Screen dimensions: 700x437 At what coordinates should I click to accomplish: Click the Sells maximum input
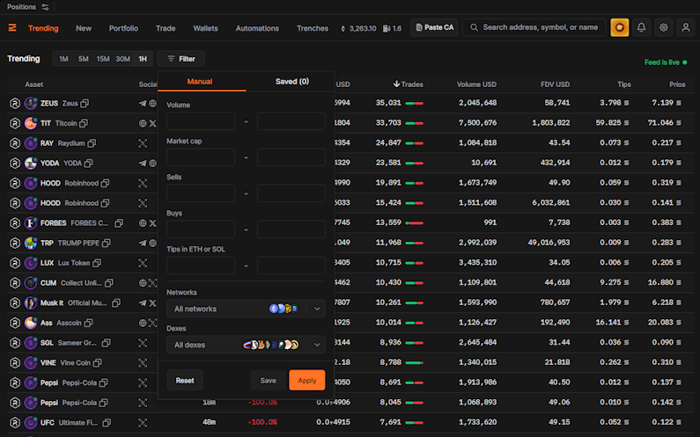291,193
